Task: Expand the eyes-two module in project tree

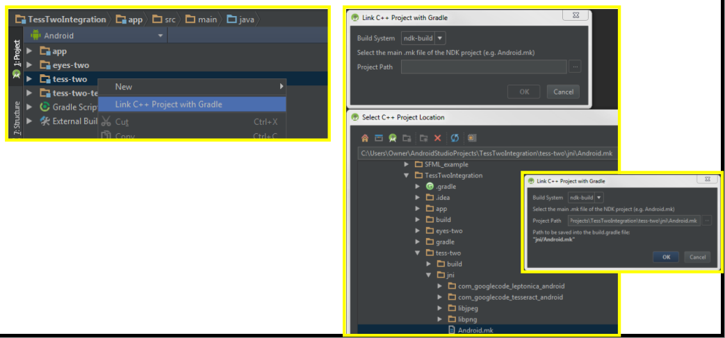Action: pos(29,65)
